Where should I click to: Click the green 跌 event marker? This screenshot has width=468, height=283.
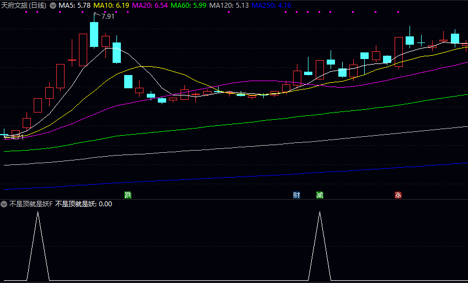(x=128, y=195)
